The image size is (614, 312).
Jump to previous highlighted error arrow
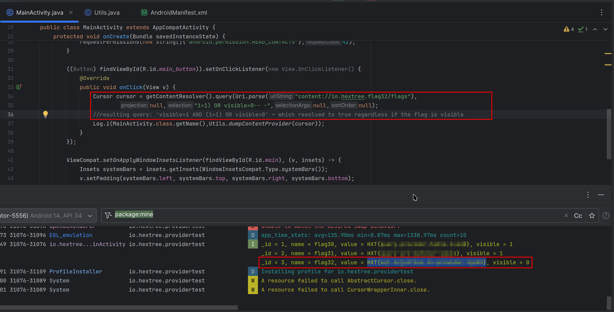(595, 29)
